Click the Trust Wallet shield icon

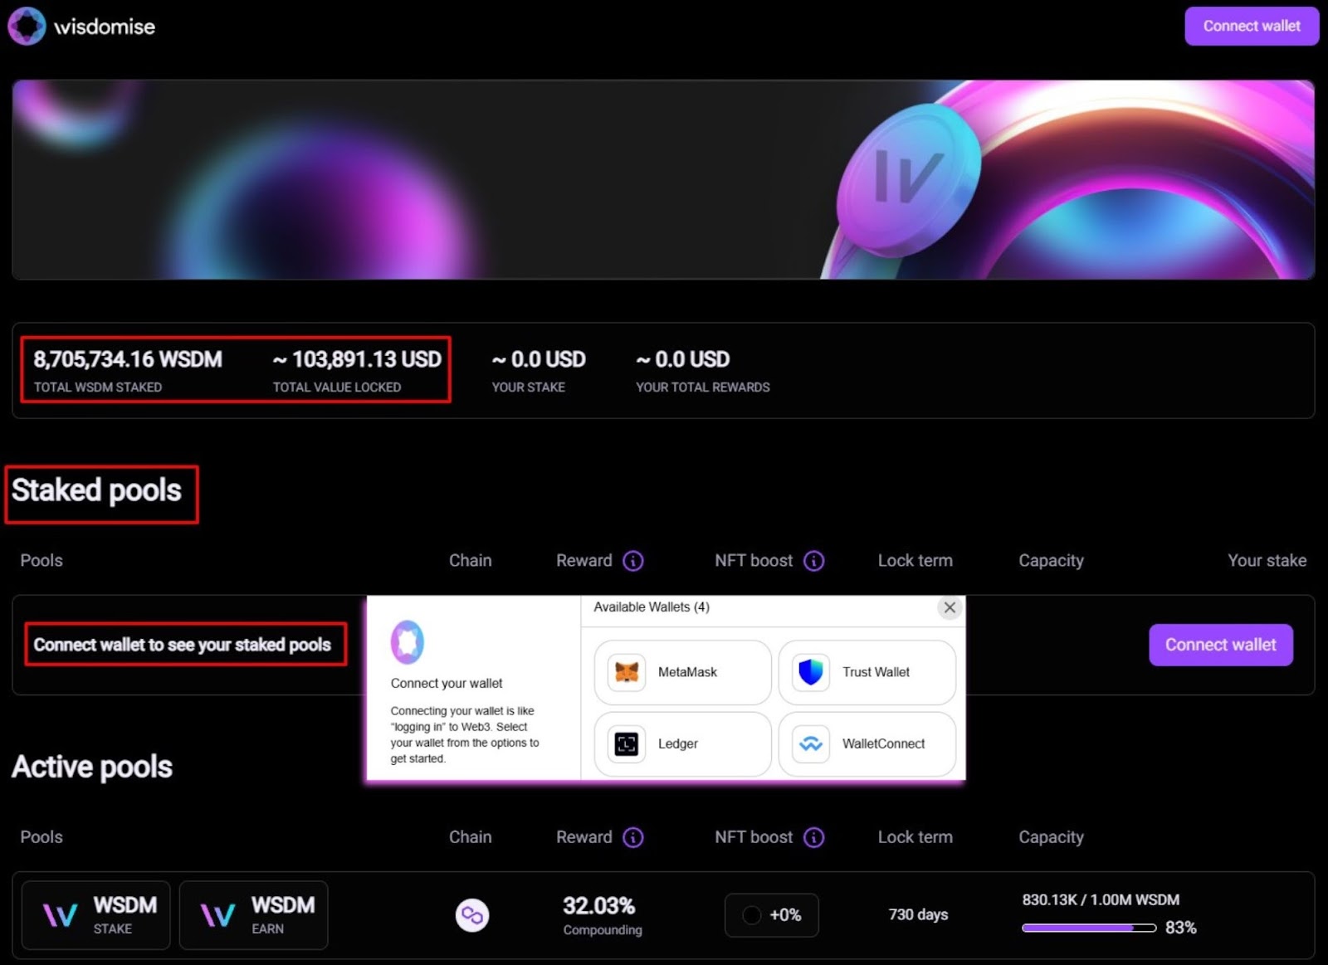pyautogui.click(x=811, y=672)
